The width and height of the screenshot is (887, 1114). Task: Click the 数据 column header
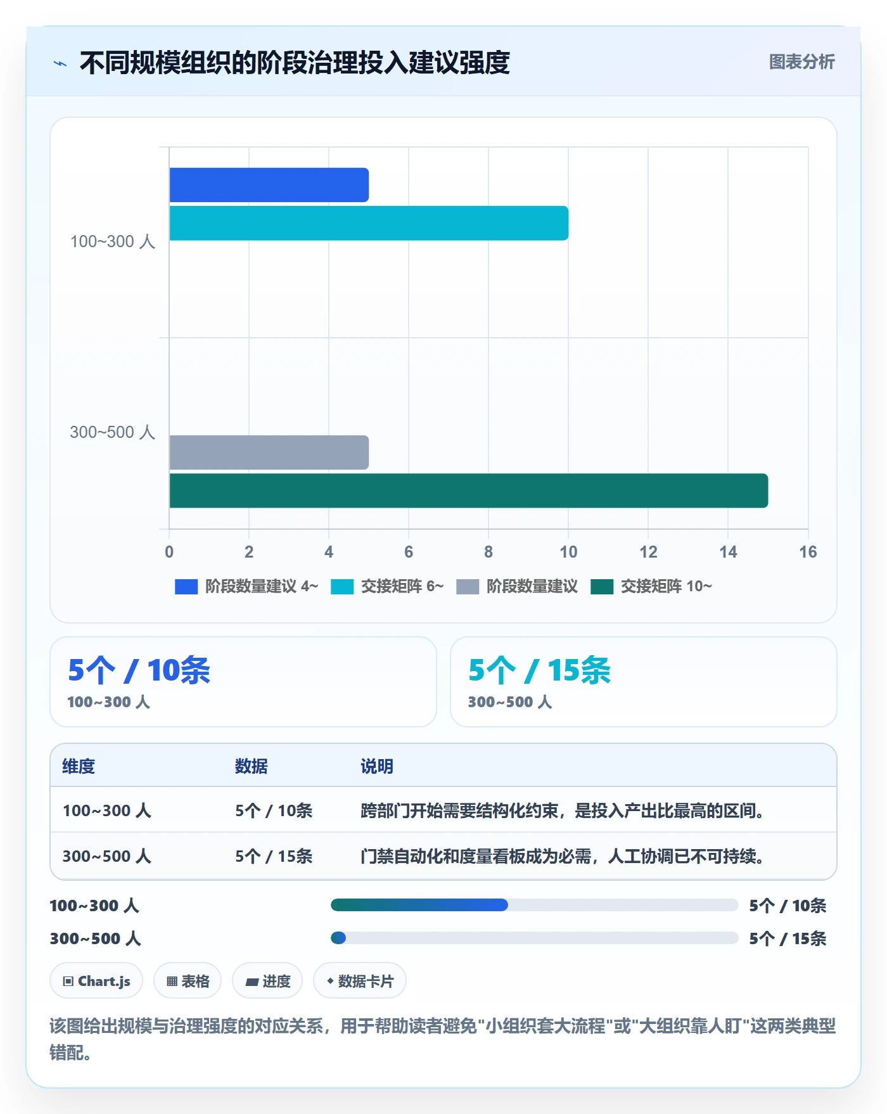(x=252, y=766)
